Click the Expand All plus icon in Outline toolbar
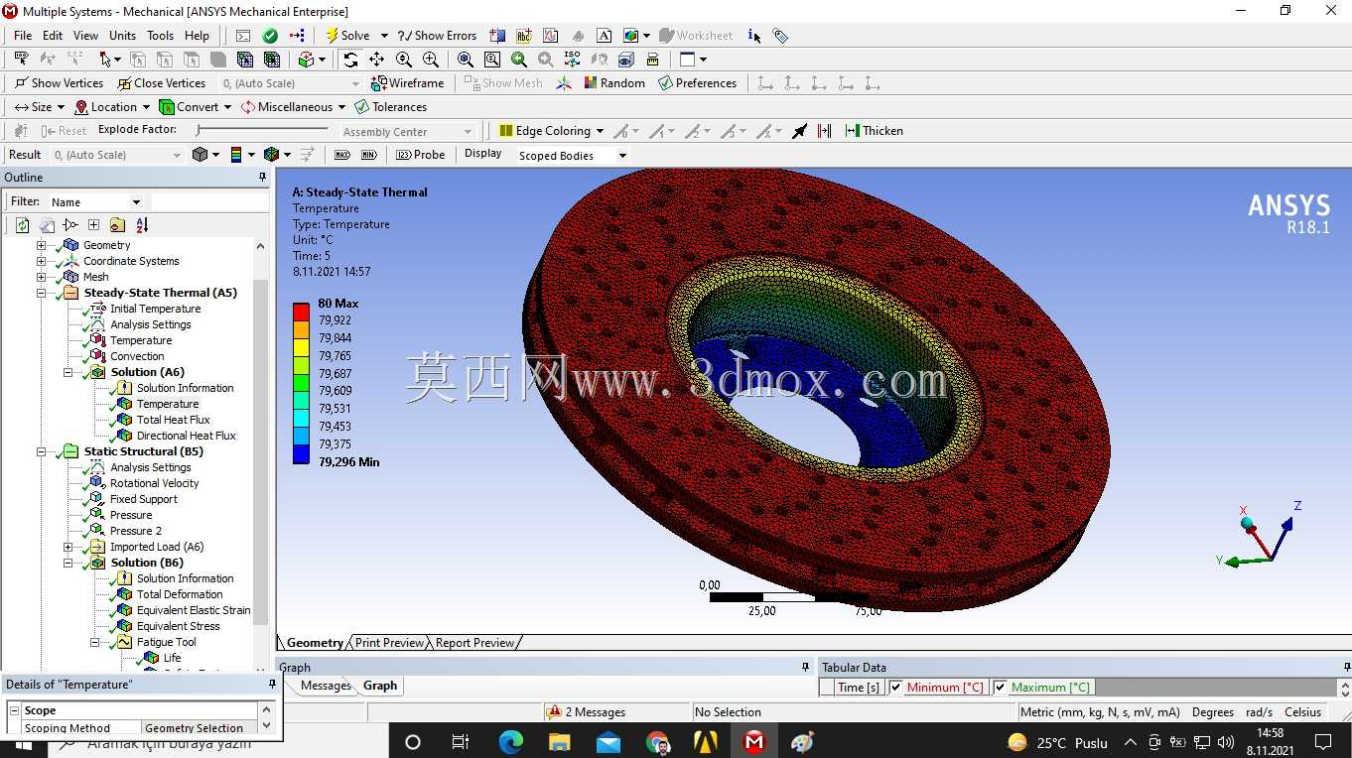Image resolution: width=1352 pixels, height=758 pixels. click(94, 225)
